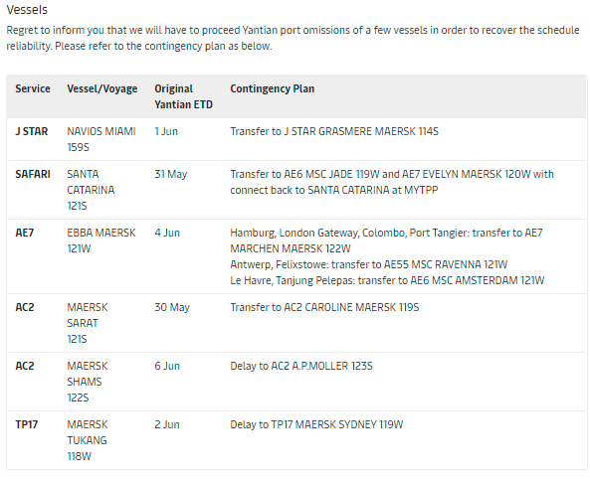Screen dimensions: 590x479
Task: Click the Contingency Plan column header
Action: pos(273,89)
